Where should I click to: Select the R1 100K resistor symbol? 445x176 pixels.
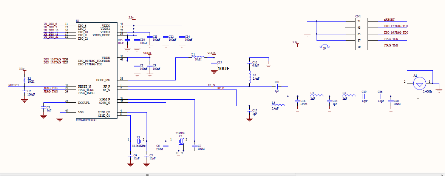[x=25, y=79]
